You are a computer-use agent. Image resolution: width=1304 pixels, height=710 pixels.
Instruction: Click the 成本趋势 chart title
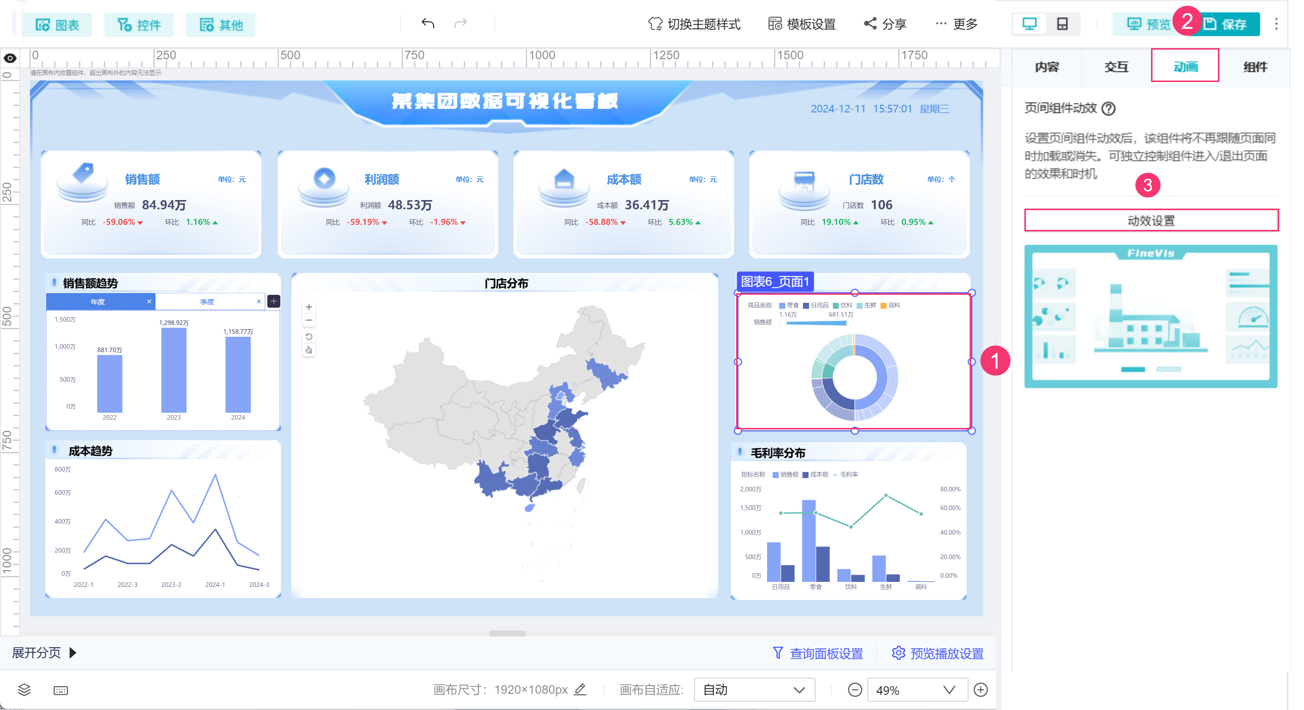[x=91, y=451]
